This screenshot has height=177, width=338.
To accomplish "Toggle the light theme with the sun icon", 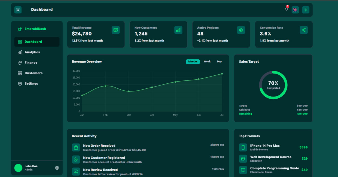I will pyautogui.click(x=306, y=10).
